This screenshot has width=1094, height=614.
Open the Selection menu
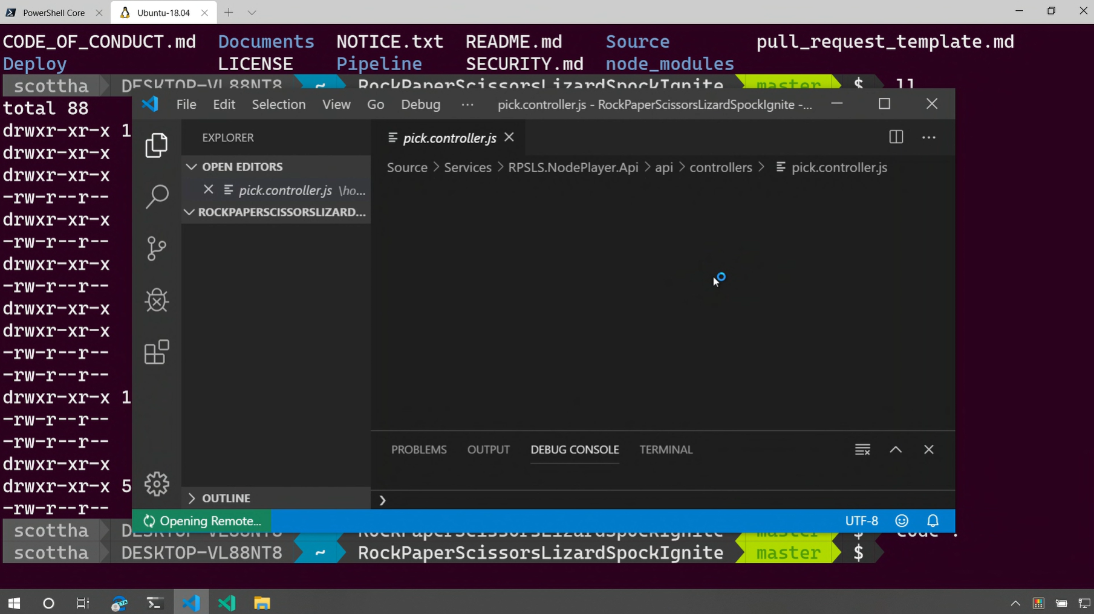[x=279, y=105]
